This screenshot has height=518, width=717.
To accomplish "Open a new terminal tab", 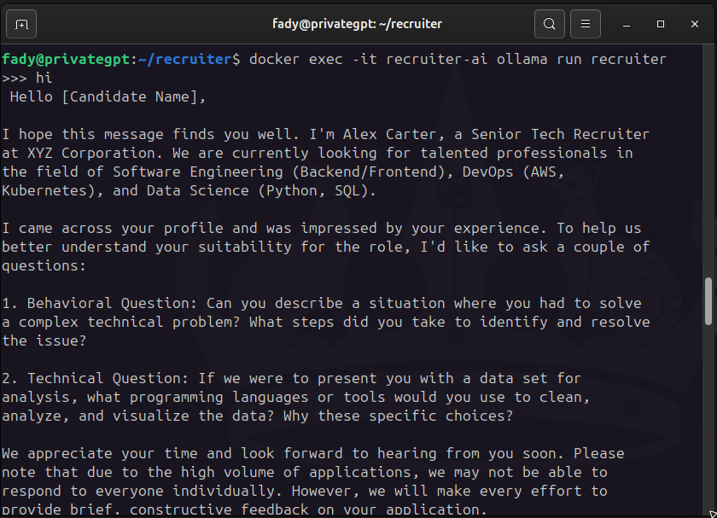I will click(21, 24).
